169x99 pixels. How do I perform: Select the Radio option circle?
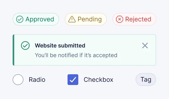tap(18, 80)
